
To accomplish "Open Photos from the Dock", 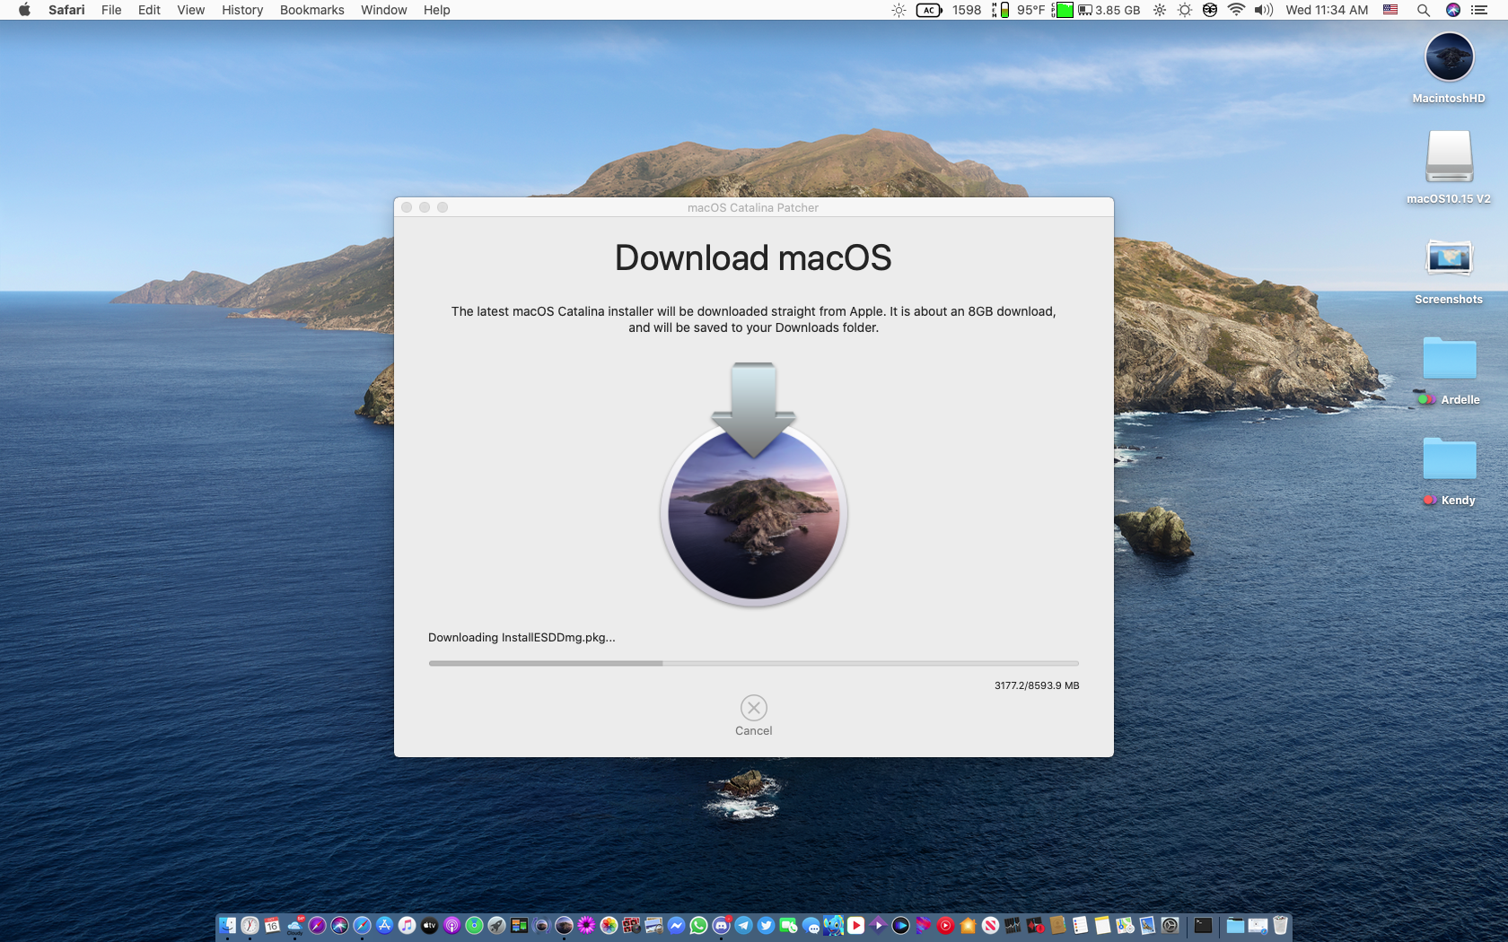I will click(x=609, y=926).
